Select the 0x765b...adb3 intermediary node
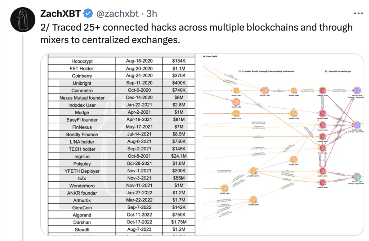 265,90
